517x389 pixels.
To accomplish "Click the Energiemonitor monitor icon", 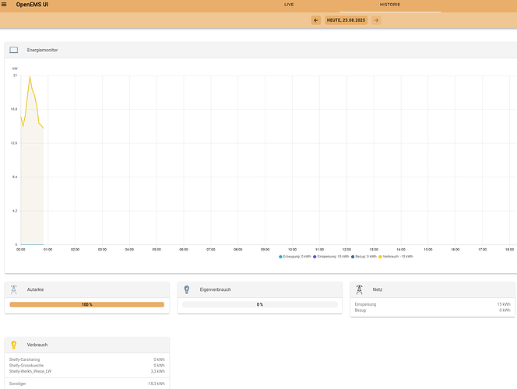I will (14, 50).
